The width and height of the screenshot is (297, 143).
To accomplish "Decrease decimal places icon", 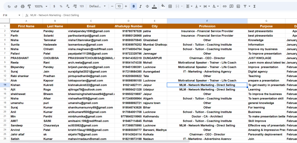I will pyautogui.click(x=68, y=6).
